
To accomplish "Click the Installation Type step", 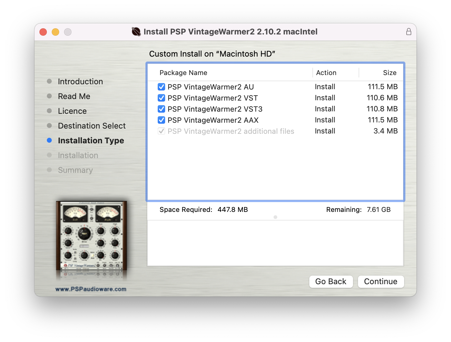I will [x=91, y=141].
